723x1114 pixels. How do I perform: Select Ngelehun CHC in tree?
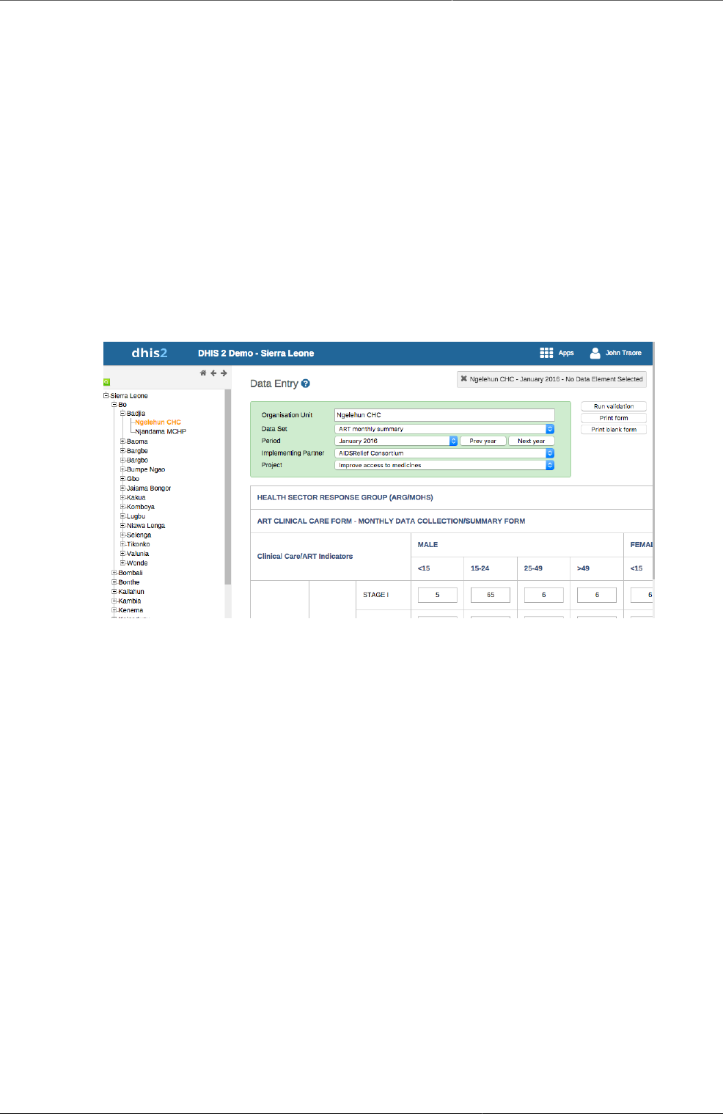158,422
